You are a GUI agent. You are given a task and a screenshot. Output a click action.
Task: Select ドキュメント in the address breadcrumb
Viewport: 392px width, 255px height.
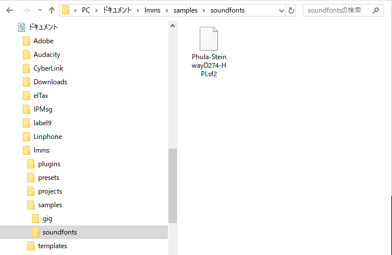click(117, 10)
